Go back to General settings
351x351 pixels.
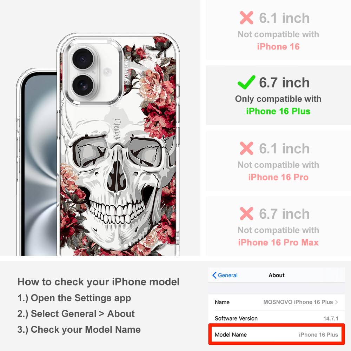coord(225,275)
